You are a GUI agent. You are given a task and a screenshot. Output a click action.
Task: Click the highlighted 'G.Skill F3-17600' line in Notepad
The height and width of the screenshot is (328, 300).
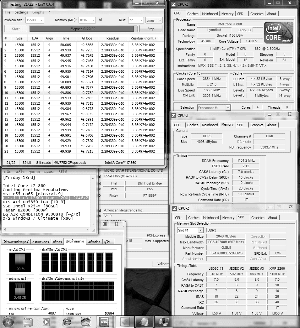(x=46, y=198)
